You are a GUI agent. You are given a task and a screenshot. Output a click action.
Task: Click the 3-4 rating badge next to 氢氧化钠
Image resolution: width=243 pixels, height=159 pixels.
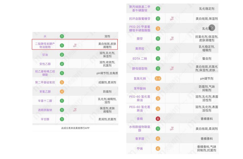pyautogui.click(x=158, y=78)
